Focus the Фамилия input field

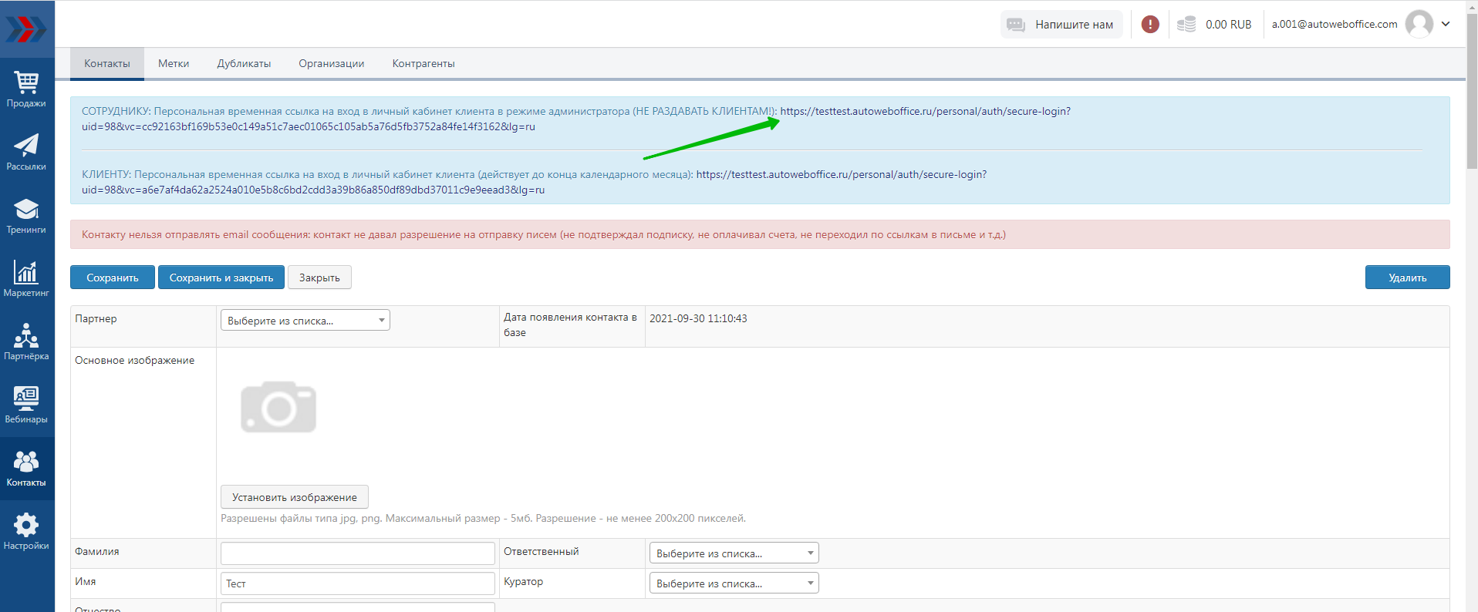357,553
